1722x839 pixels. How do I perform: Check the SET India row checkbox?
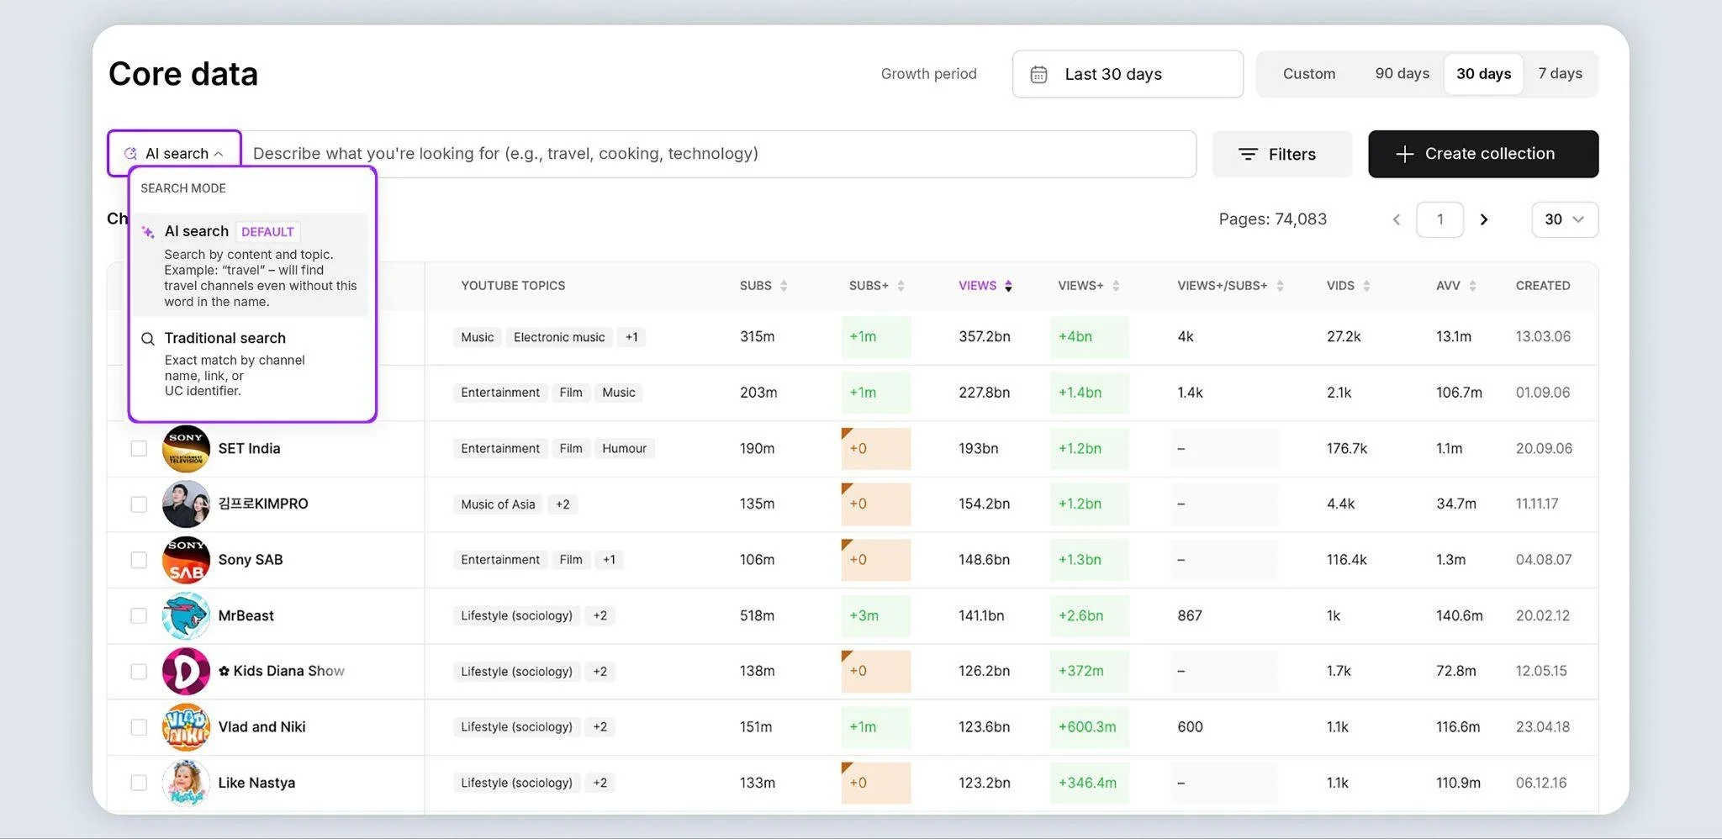point(139,449)
